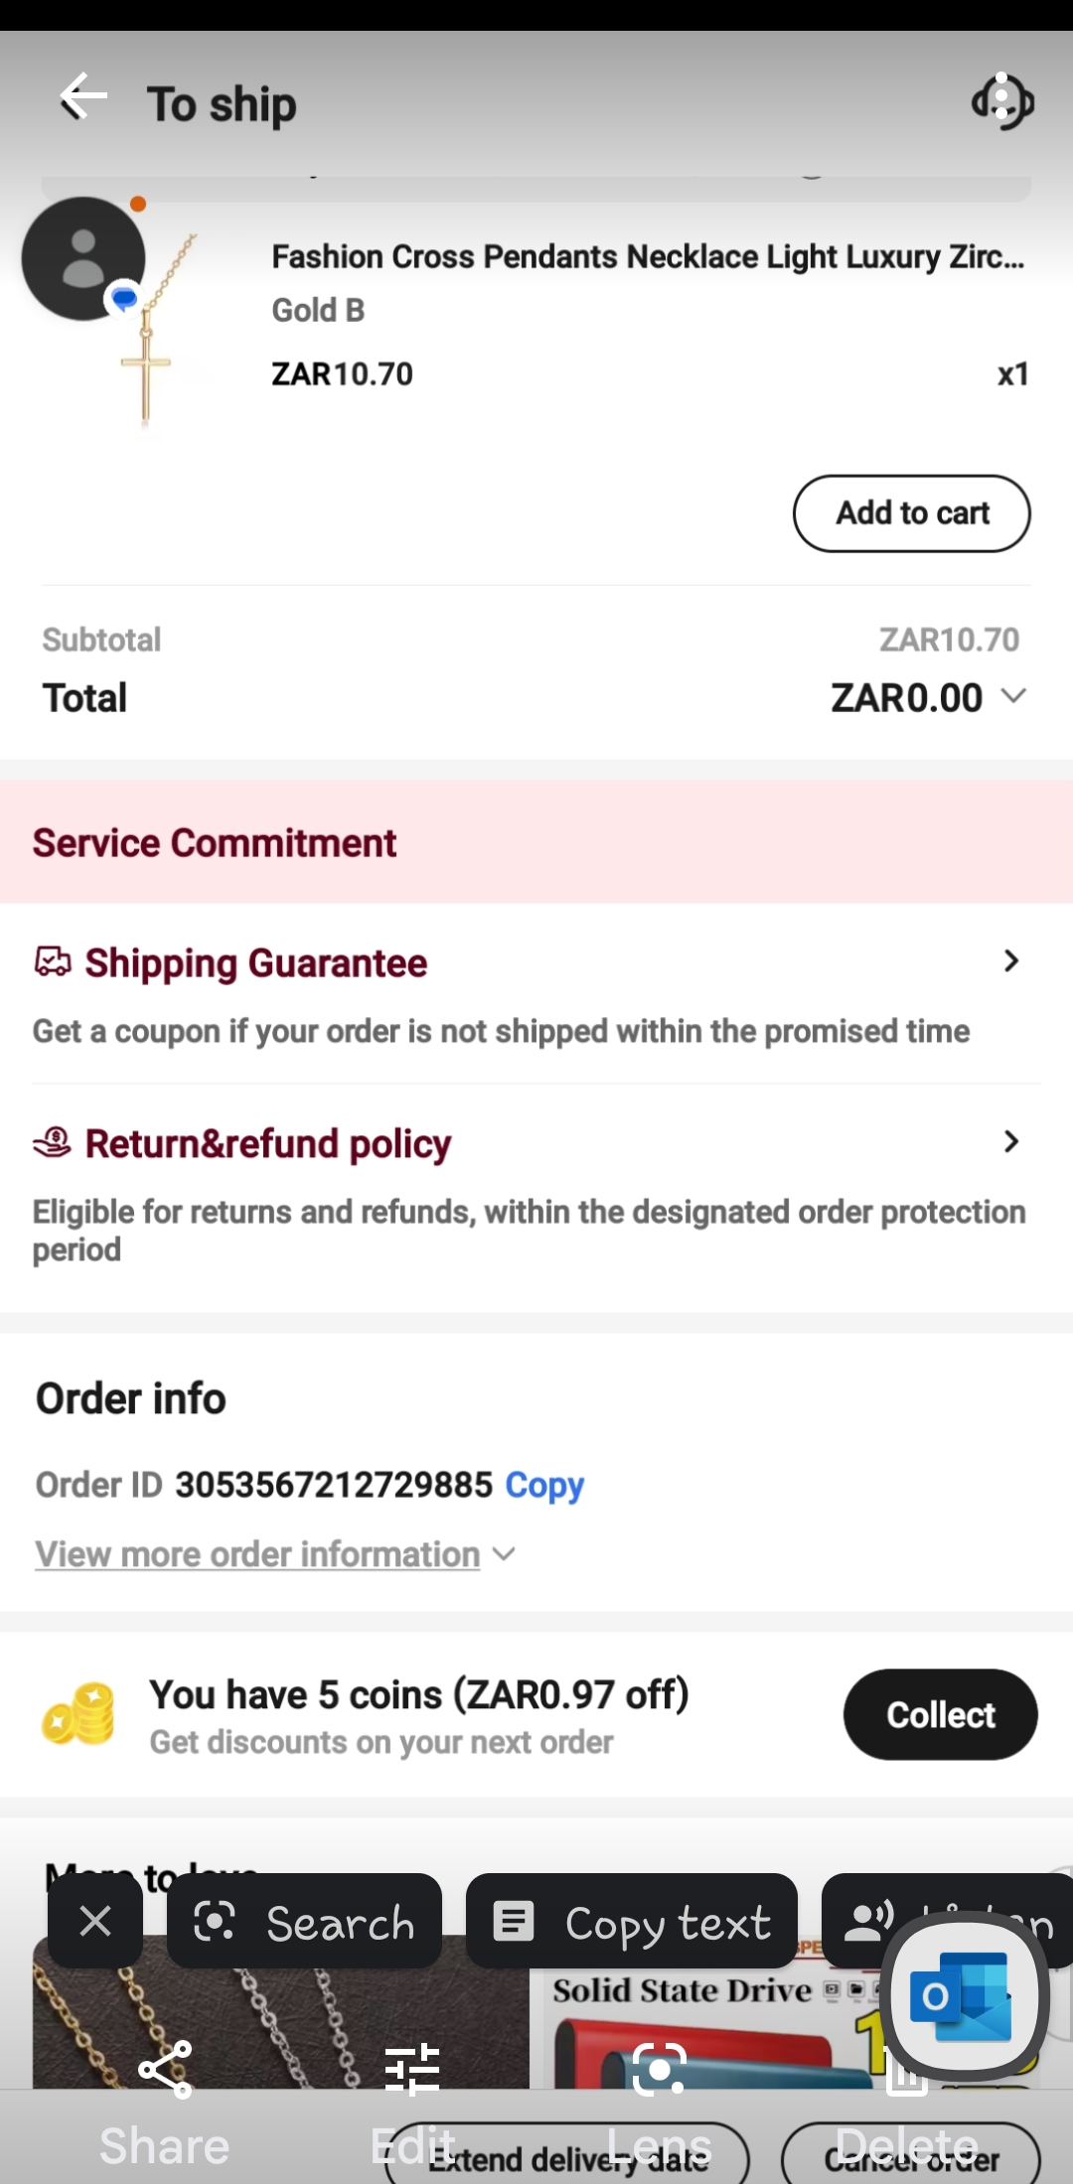Tap the Outlook floating app icon

962,1996
